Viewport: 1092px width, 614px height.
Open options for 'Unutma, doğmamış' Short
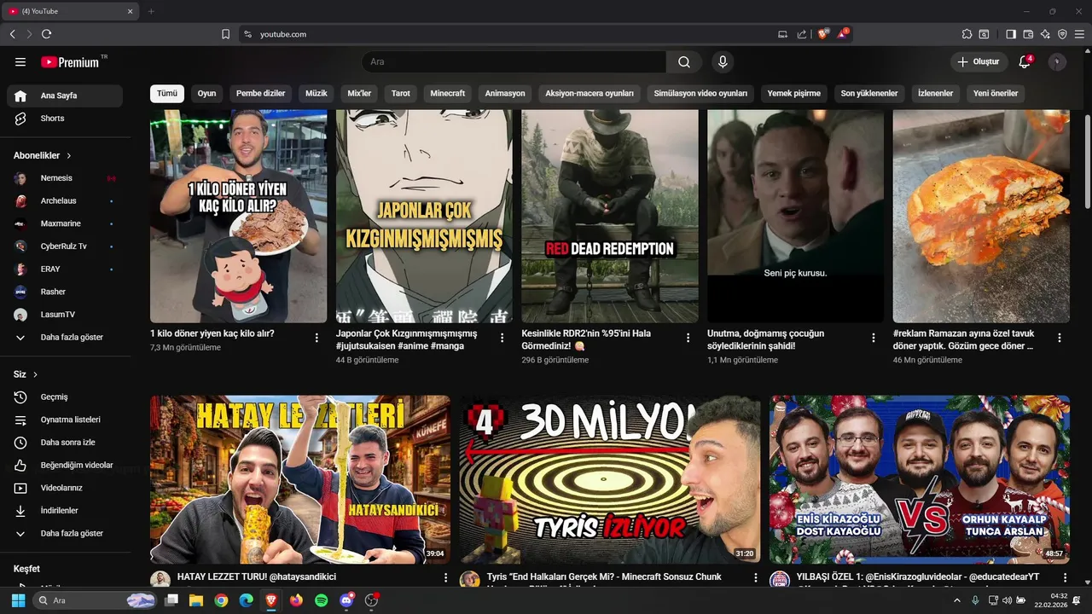pyautogui.click(x=874, y=338)
